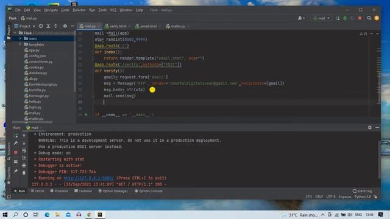
Task: Open the Refactor menu
Action: (x=79, y=10)
